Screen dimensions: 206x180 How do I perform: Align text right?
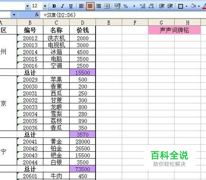98,6
